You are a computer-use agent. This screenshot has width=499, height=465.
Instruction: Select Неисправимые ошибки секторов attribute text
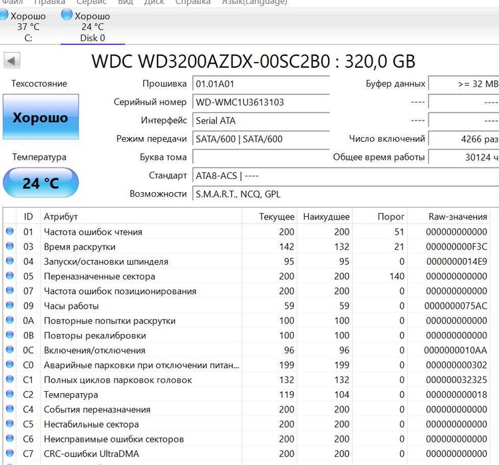coord(114,439)
